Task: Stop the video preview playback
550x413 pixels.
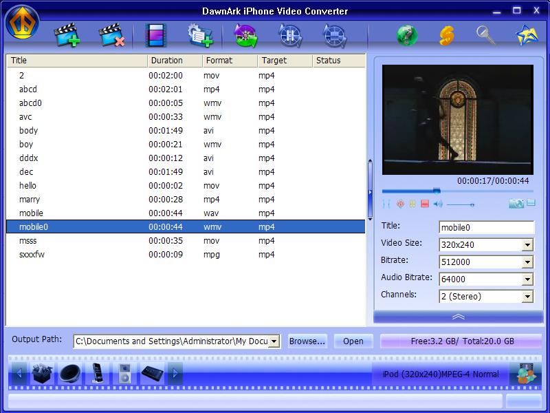Action: [425, 203]
